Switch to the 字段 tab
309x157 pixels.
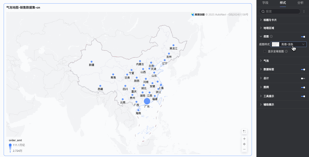coord(265,3)
